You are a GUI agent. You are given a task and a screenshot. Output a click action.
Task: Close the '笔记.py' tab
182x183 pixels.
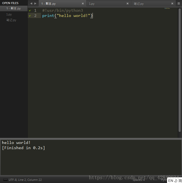point(172,4)
